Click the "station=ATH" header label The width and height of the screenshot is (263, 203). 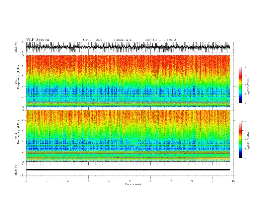[x=123, y=40]
